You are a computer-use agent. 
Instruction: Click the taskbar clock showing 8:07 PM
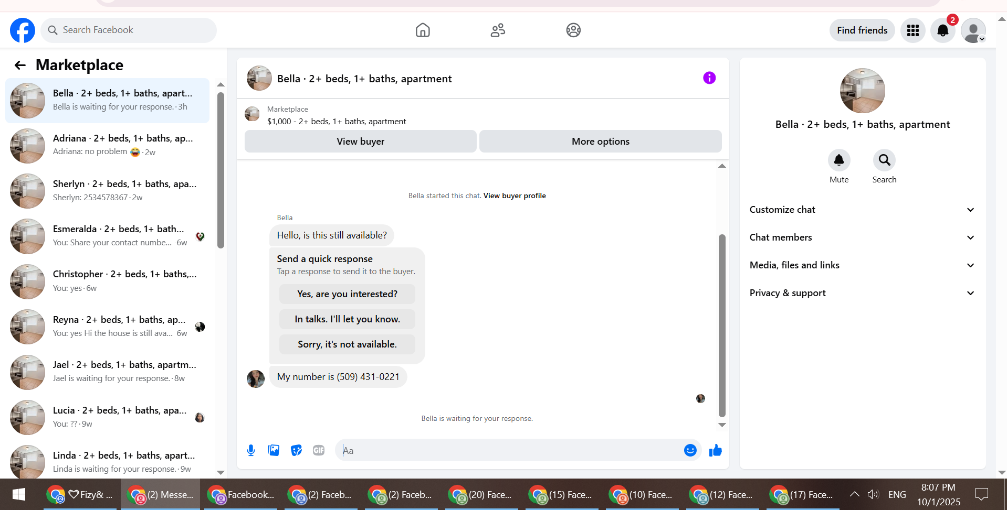[939, 494]
